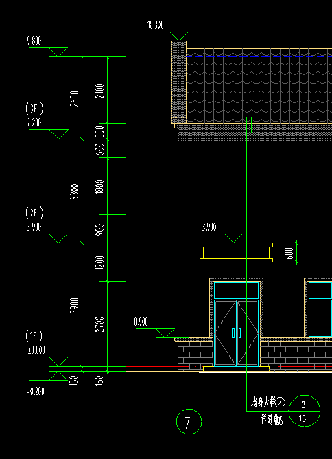Pick the 2700 dimension text
332x459 pixels.
pyautogui.click(x=100, y=324)
